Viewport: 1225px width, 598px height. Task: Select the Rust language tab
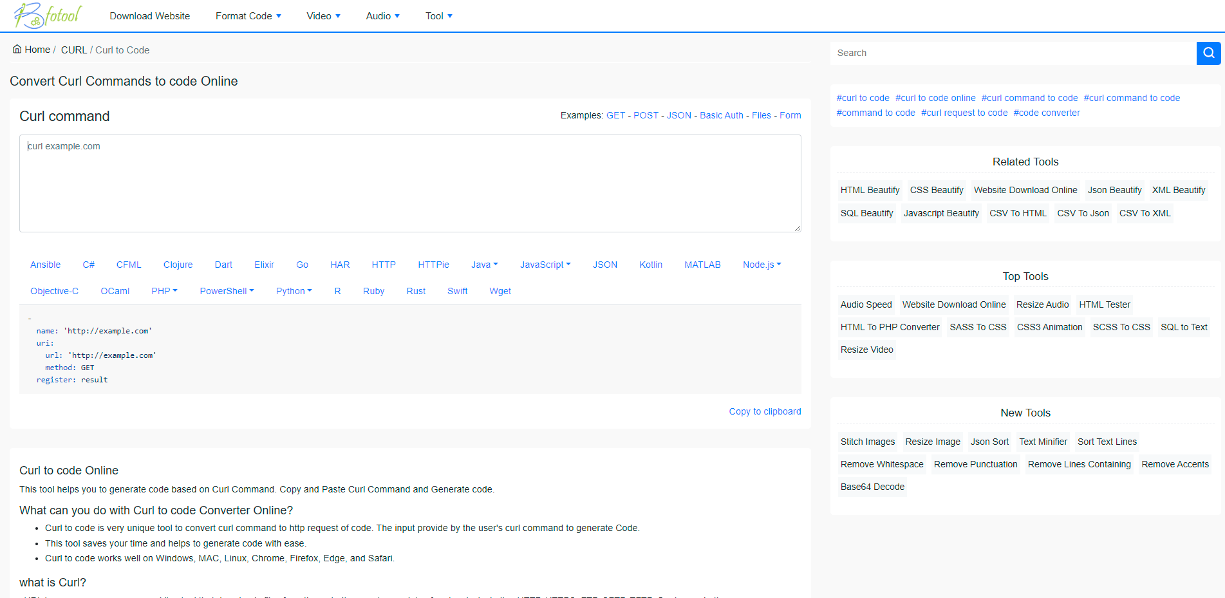416,291
